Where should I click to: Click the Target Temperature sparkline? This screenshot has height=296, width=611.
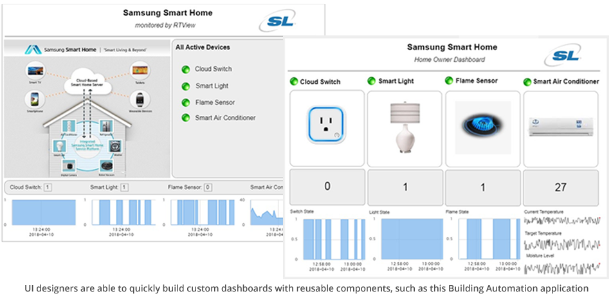pos(562,245)
